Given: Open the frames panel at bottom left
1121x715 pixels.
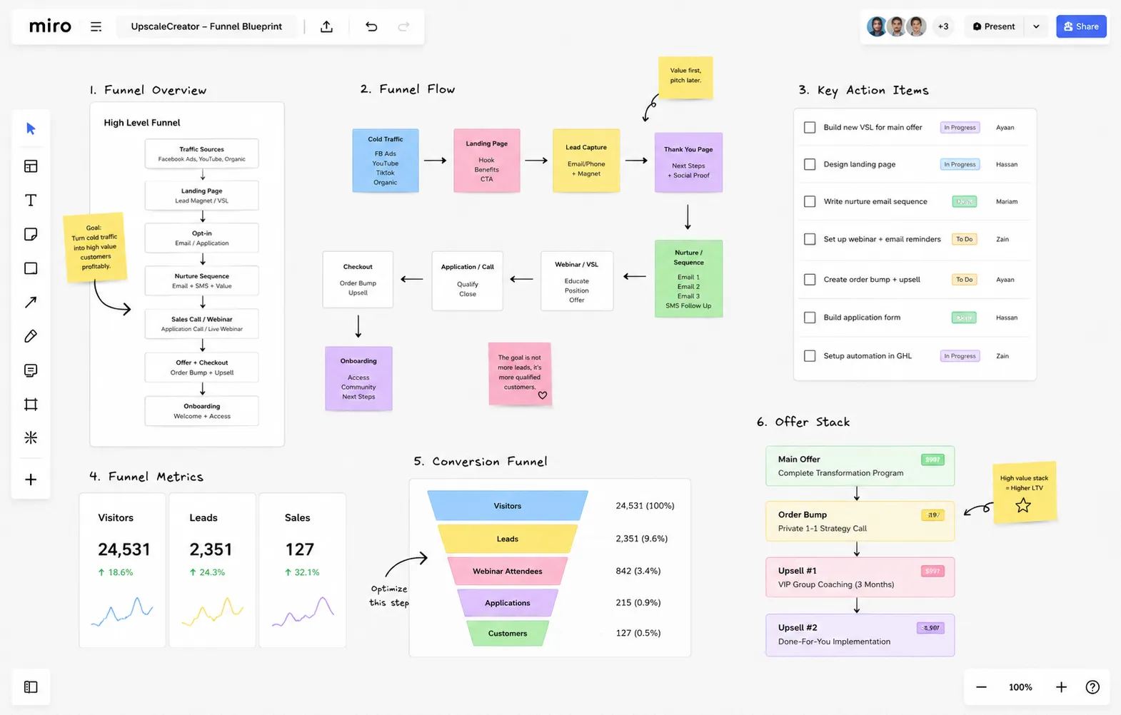Looking at the screenshot, I should (x=31, y=687).
